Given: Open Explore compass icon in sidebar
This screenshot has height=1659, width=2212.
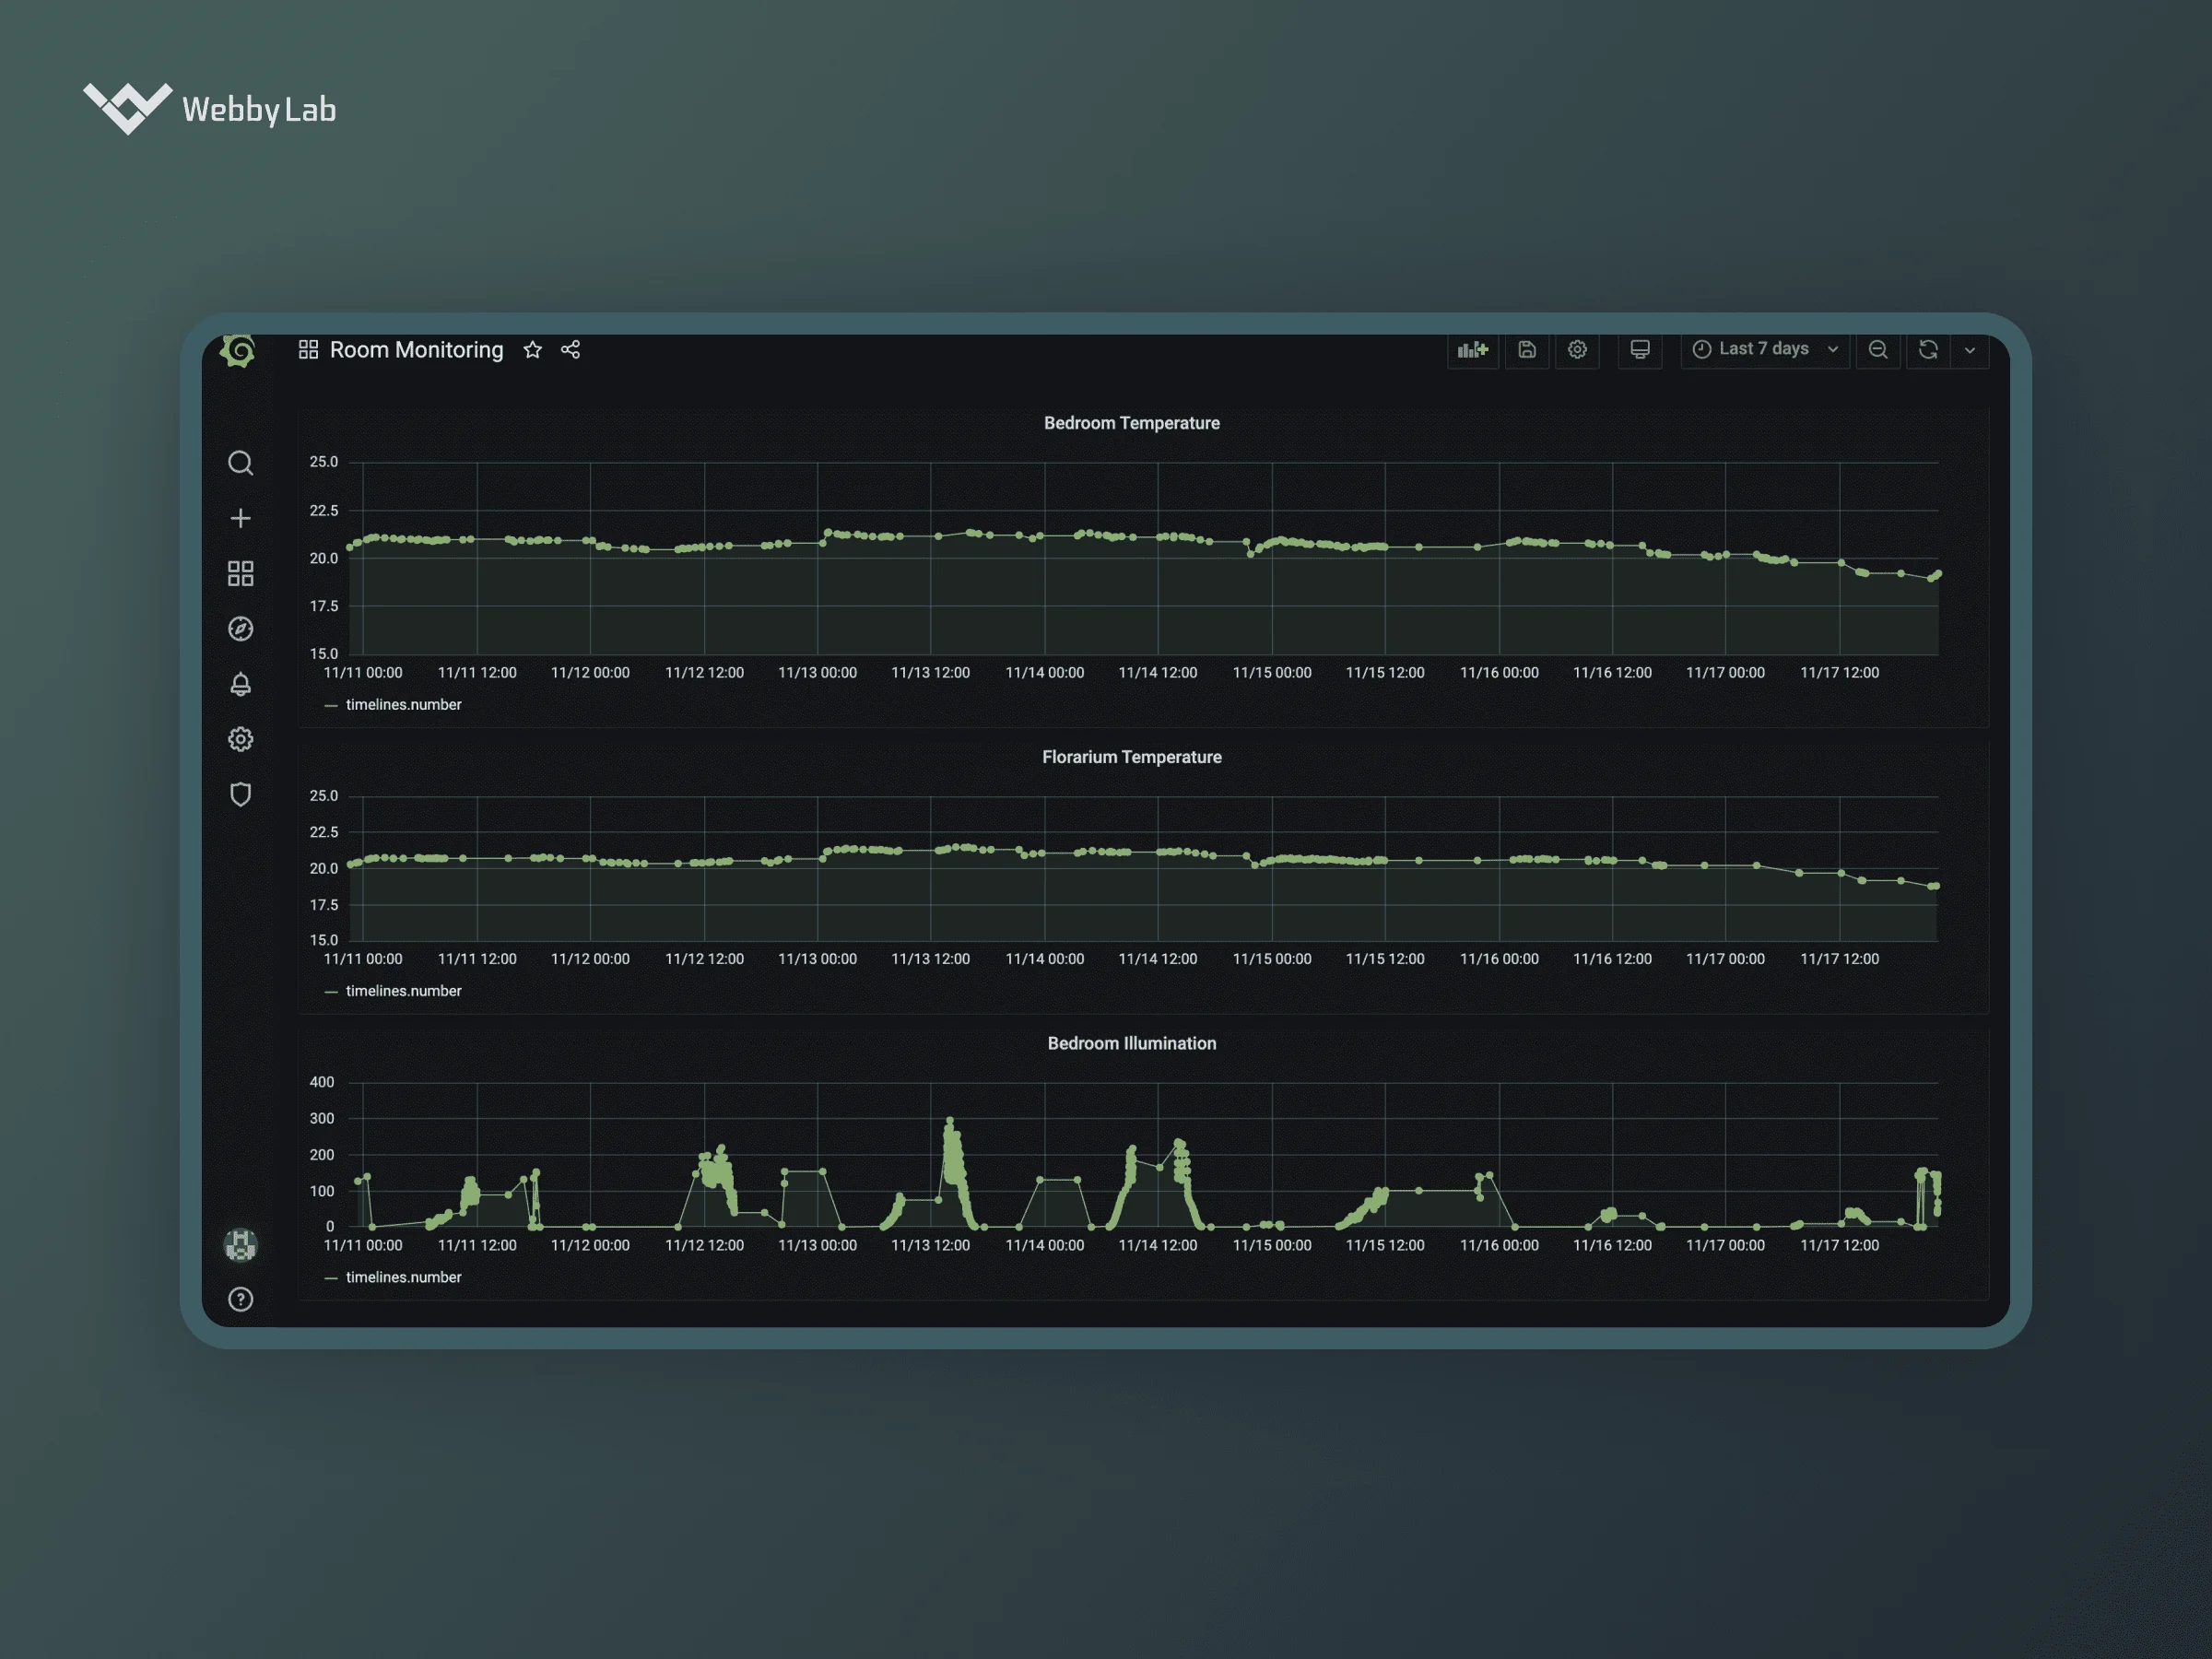Looking at the screenshot, I should pyautogui.click(x=240, y=629).
